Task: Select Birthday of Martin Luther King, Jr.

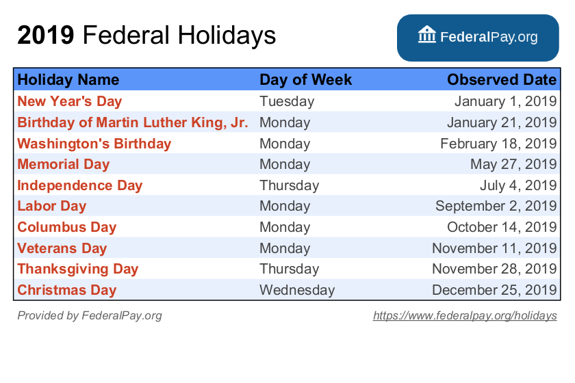Action: click(133, 122)
